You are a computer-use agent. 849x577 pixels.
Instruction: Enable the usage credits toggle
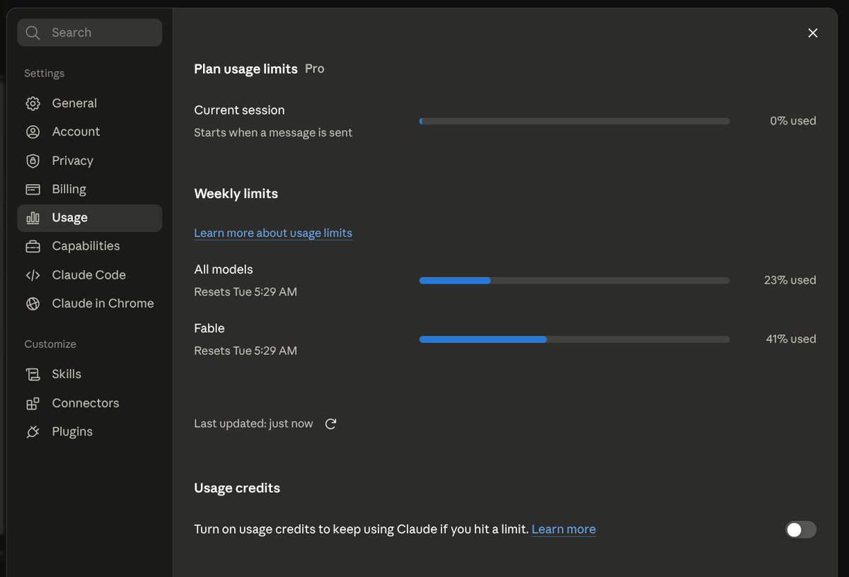[800, 530]
